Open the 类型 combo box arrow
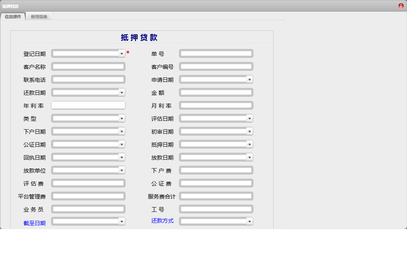The height and width of the screenshot is (273, 407). 122,119
